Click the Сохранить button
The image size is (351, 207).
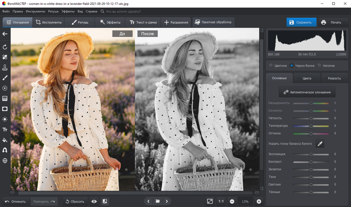[301, 22]
